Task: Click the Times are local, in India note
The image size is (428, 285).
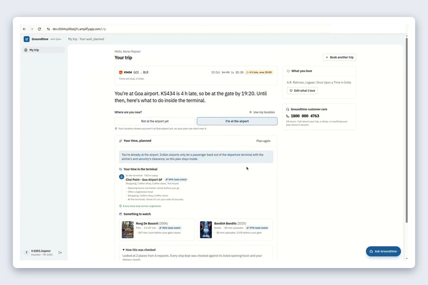Action: coord(132,79)
